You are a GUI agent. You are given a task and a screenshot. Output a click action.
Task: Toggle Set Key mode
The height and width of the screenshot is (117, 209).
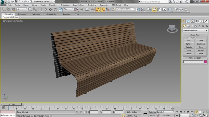click(152, 115)
